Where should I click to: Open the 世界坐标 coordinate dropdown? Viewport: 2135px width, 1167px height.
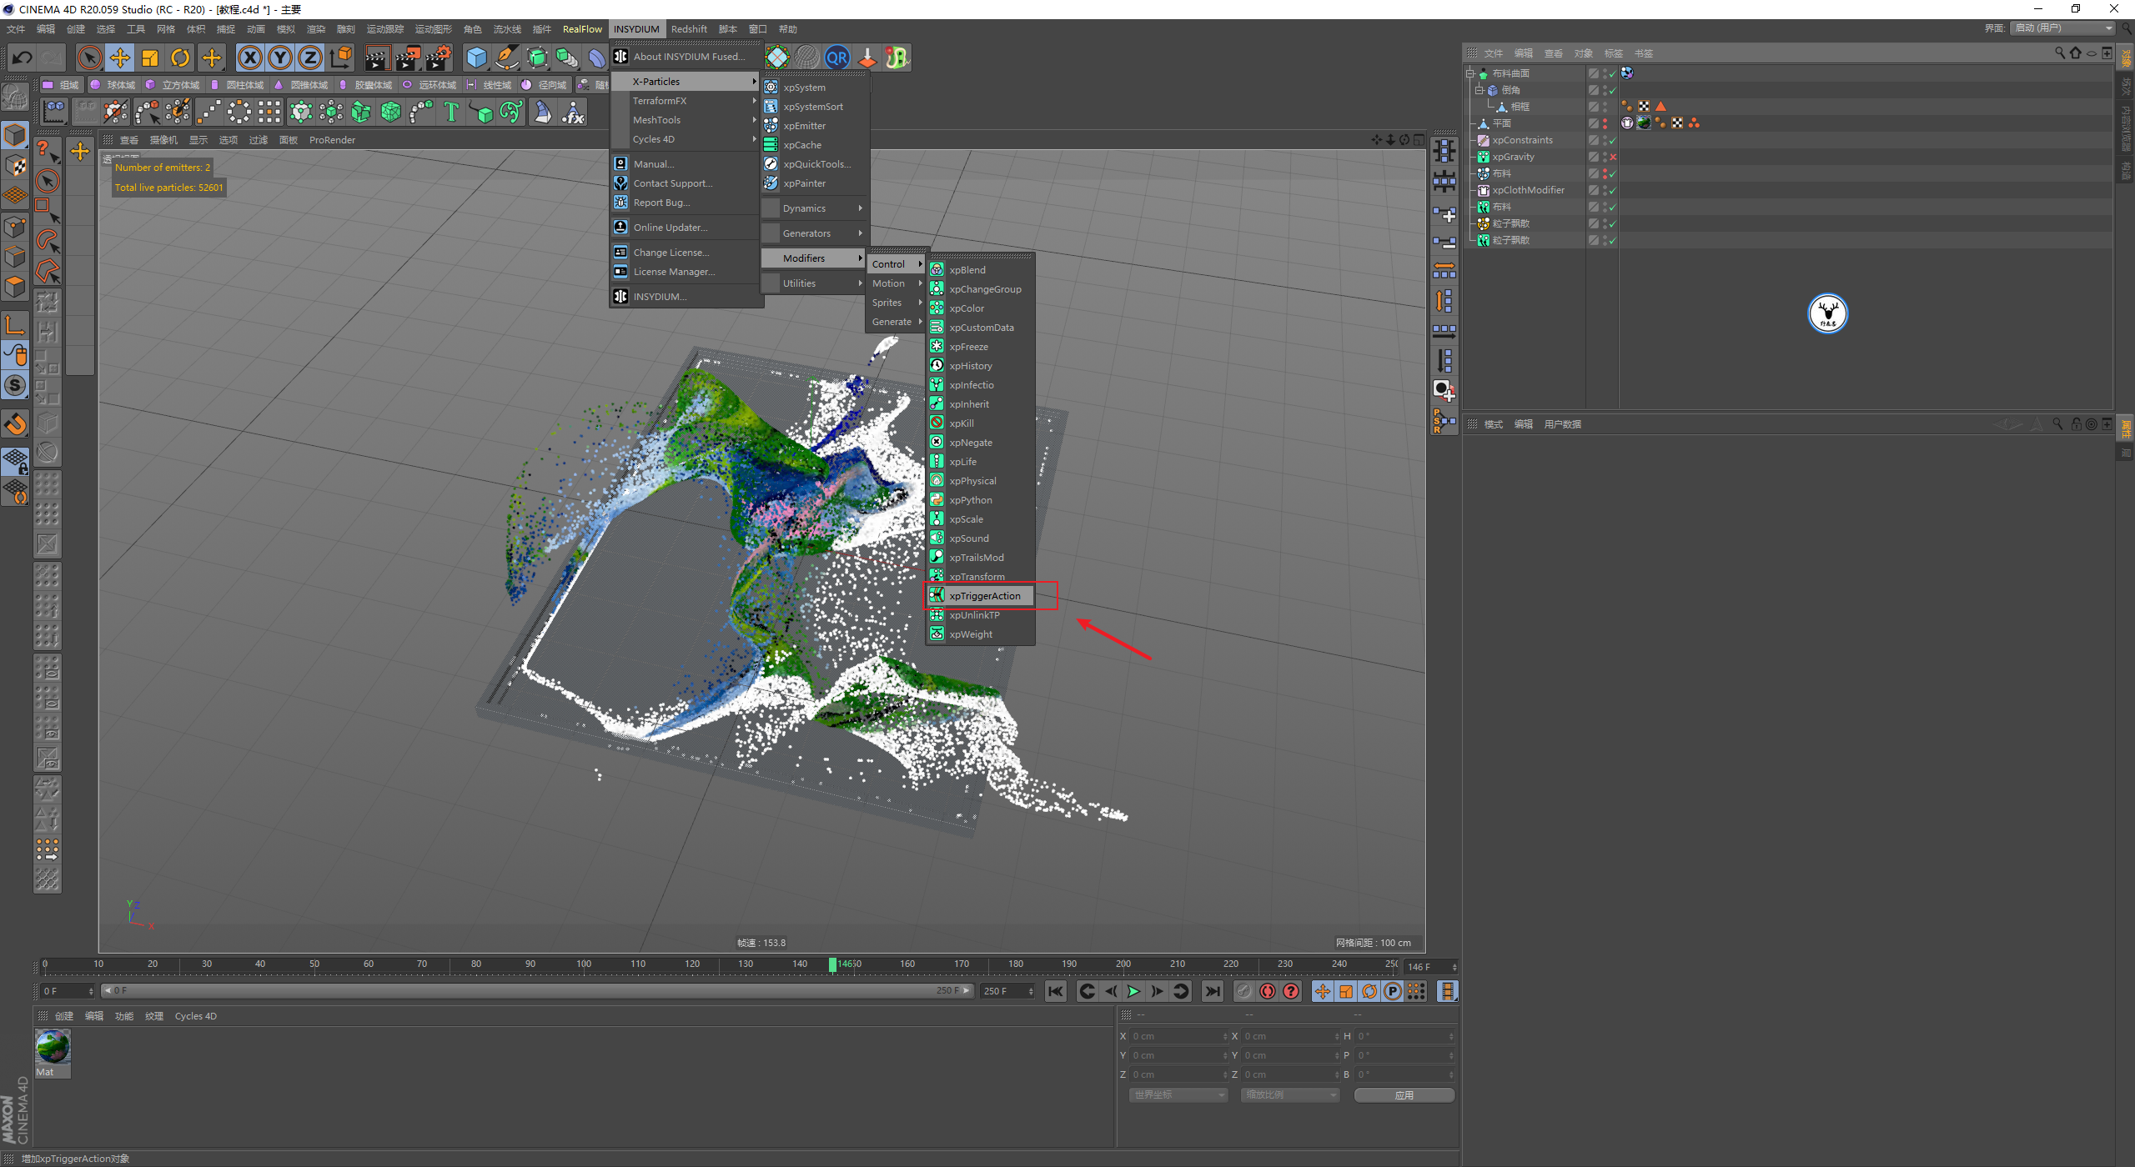1178,1095
